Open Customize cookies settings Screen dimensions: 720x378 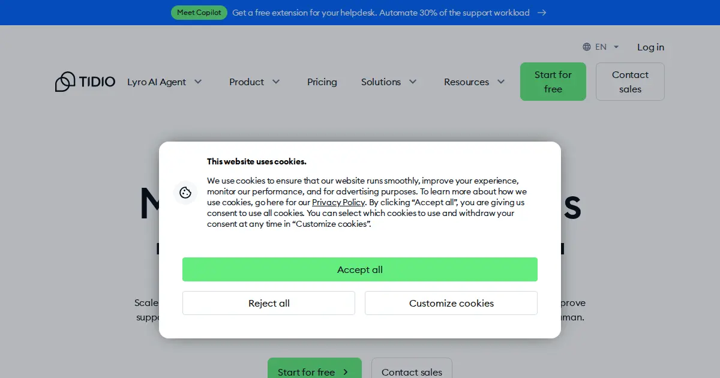451,303
